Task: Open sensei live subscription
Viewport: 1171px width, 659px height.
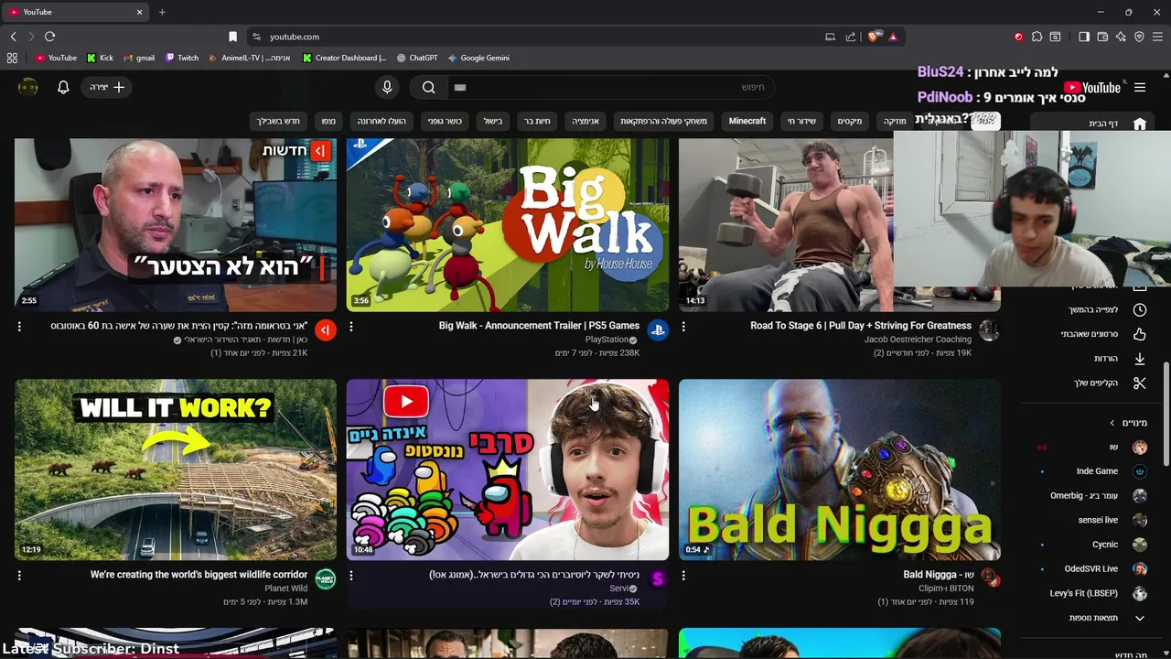Action: click(1094, 520)
